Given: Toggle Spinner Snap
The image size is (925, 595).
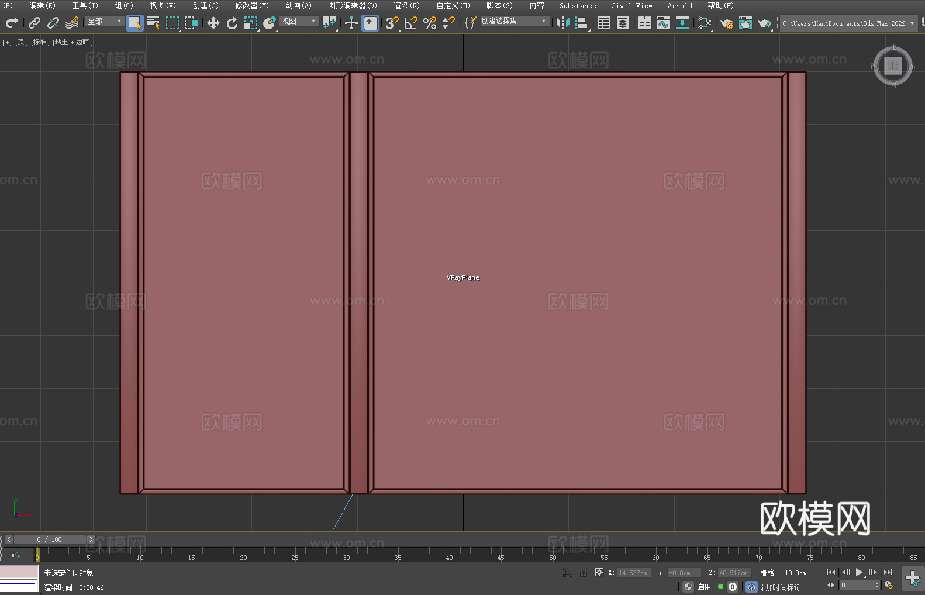Looking at the screenshot, I should pos(448,23).
